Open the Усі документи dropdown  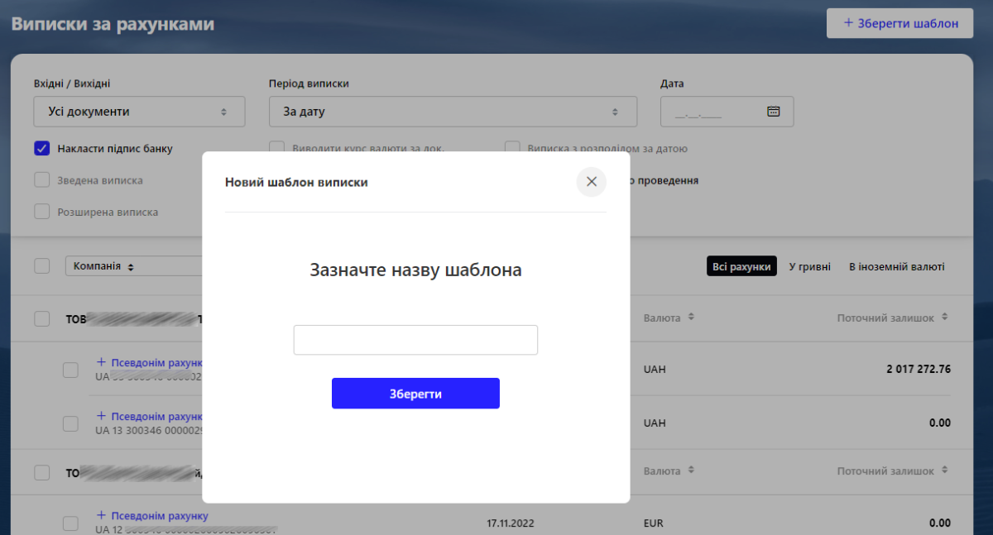coord(139,112)
